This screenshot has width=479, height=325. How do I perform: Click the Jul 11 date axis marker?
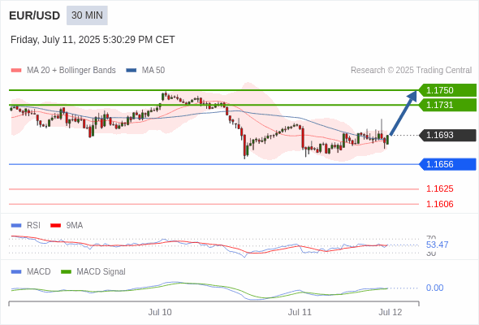(300, 313)
